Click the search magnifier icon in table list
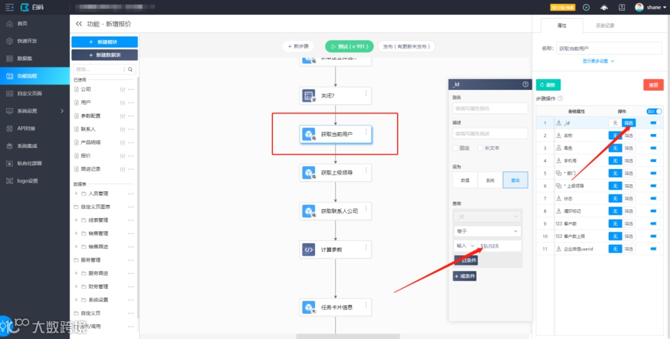This screenshot has width=670, height=339. click(130, 70)
